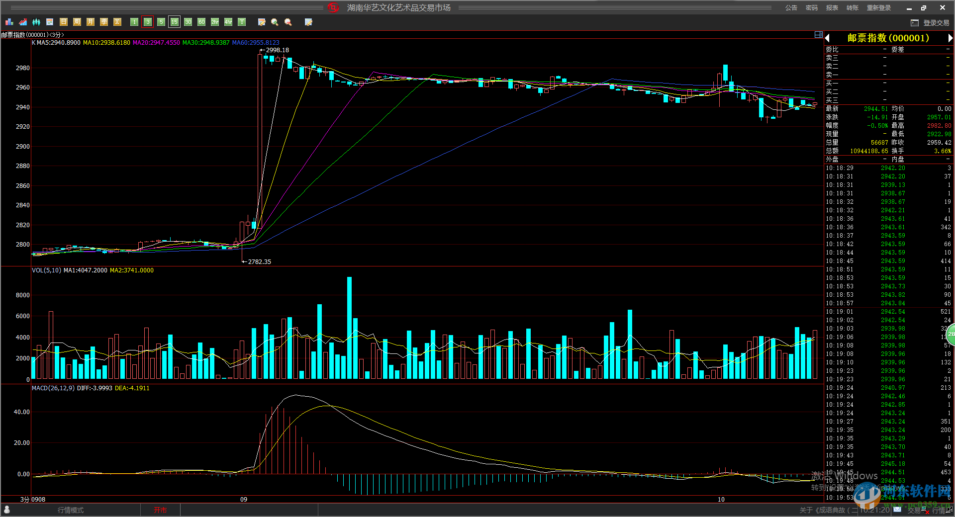Click the user profile icon in status bar

coord(7,510)
